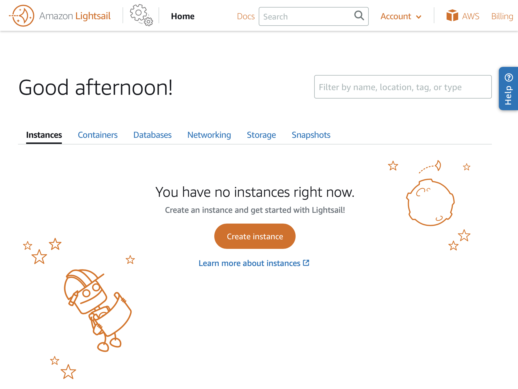The height and width of the screenshot is (389, 518).
Task: Go to the Billing page link
Action: 502,16
